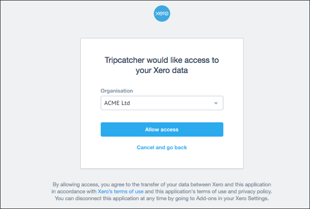Click the Organisation field label
310x209 pixels.
(x=117, y=91)
